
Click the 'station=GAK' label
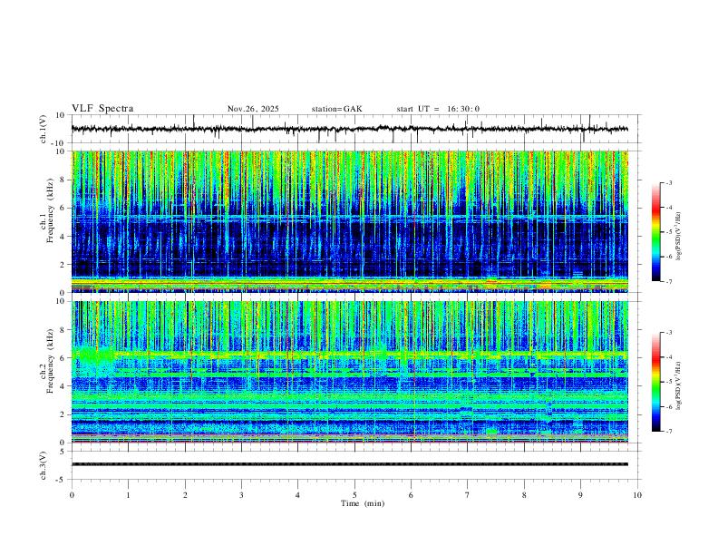point(336,109)
